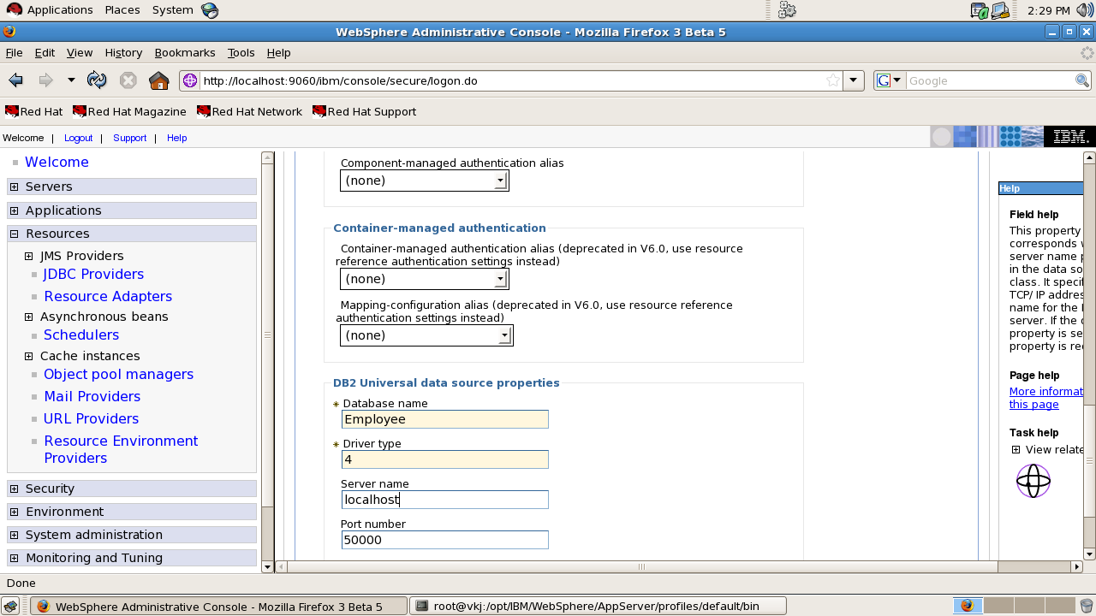This screenshot has width=1096, height=616.
Task: Open the Red Hat bookmark
Action: 34,111
